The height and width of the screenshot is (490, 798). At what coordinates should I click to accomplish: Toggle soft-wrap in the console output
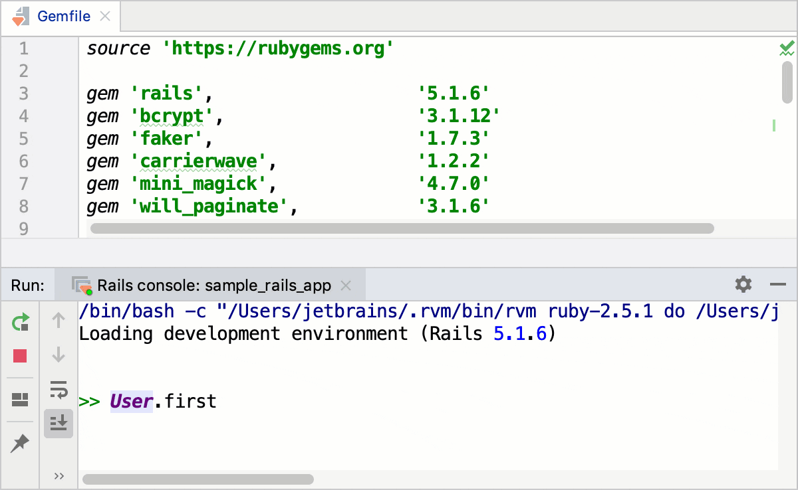tap(58, 391)
